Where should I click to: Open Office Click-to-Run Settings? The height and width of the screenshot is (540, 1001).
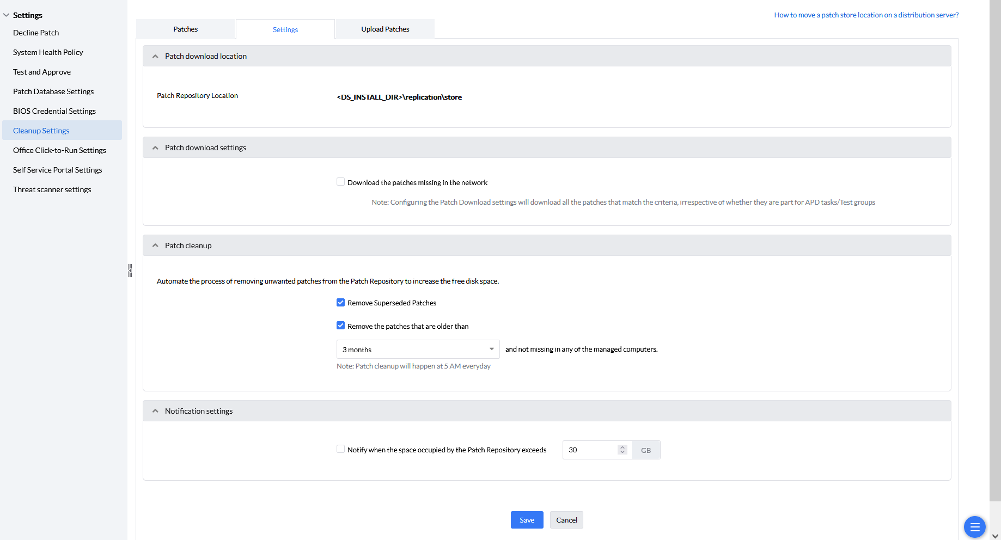[x=59, y=150]
